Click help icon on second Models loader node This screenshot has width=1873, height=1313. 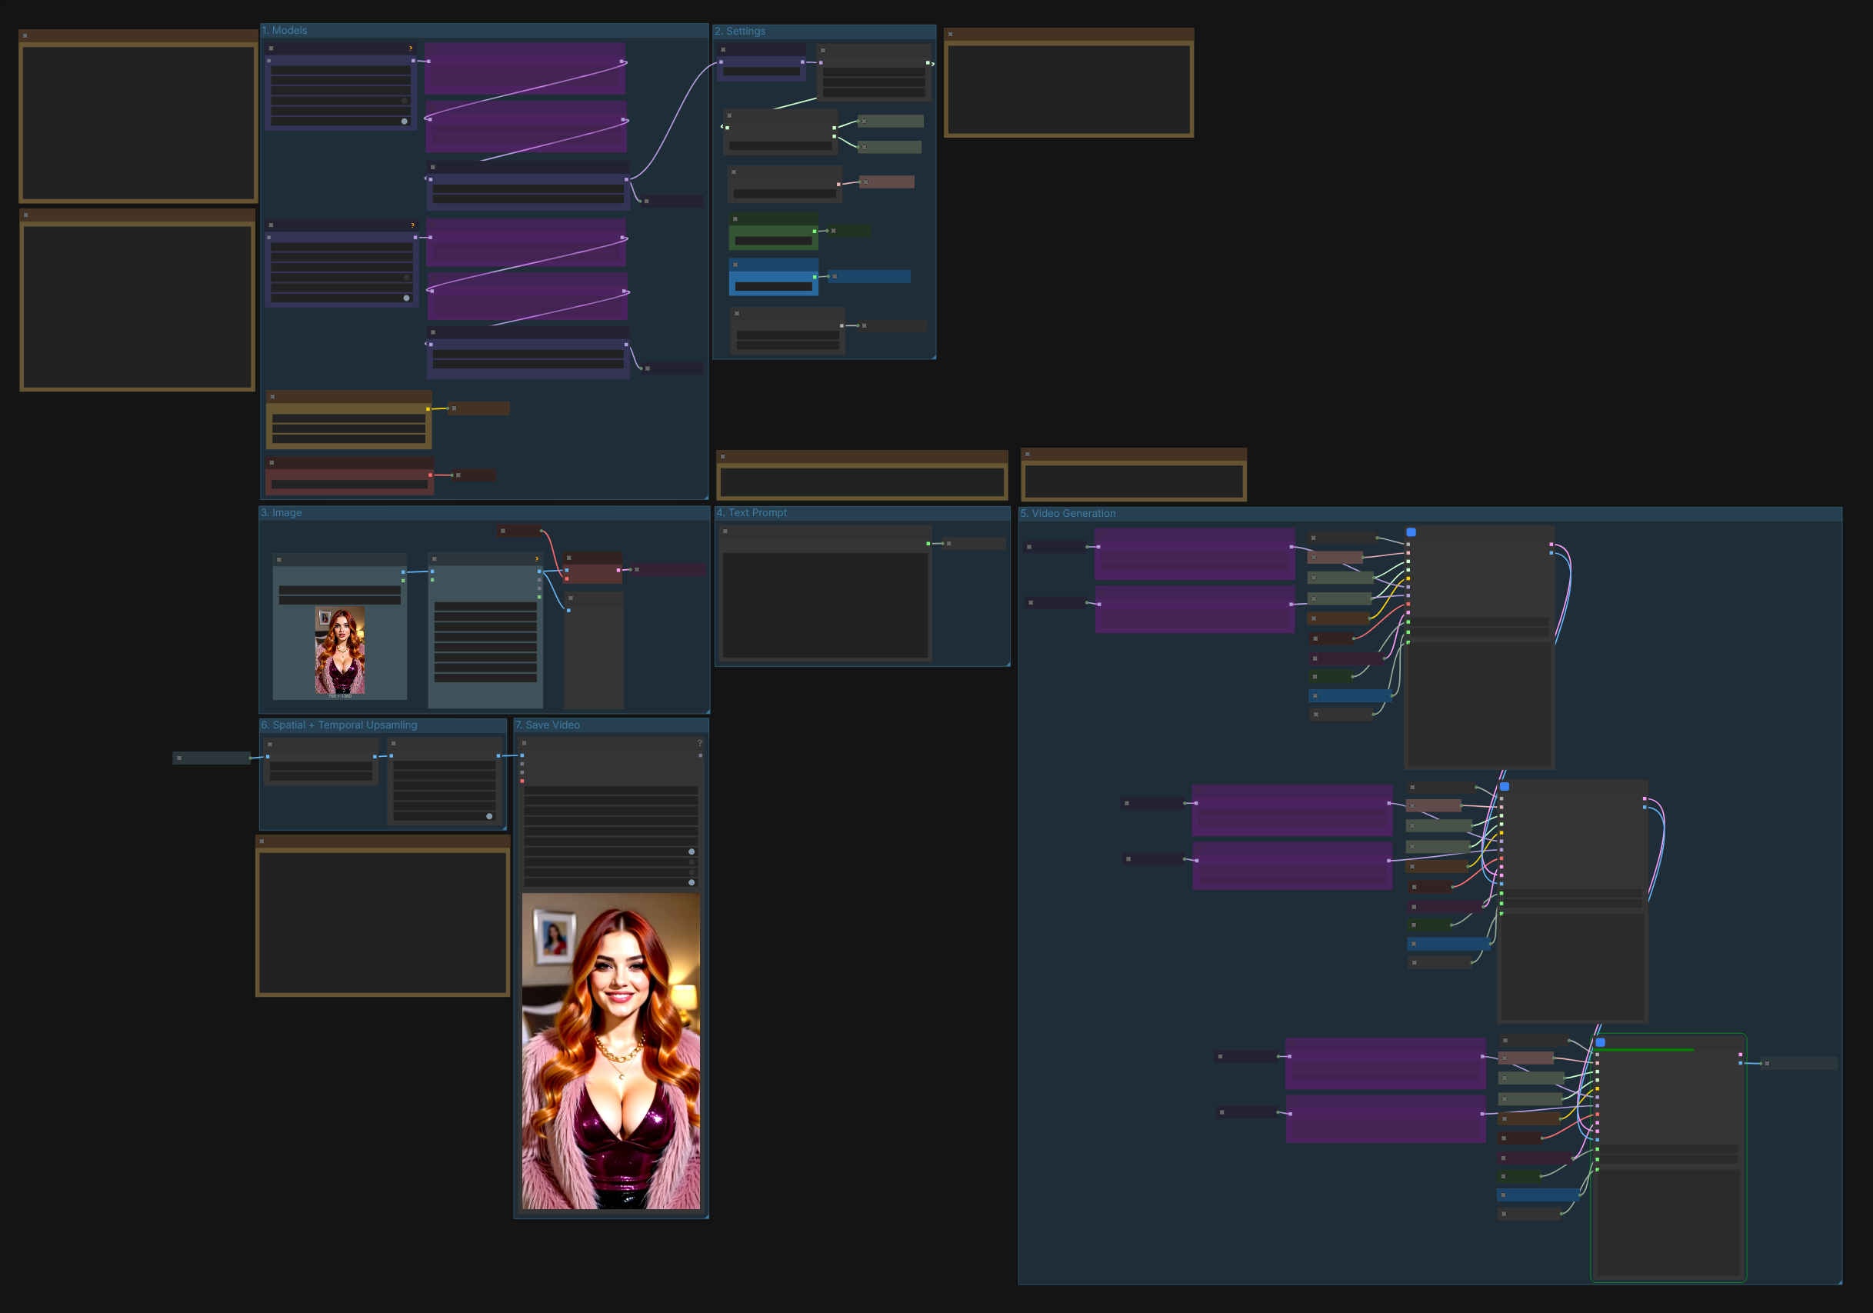pos(413,225)
